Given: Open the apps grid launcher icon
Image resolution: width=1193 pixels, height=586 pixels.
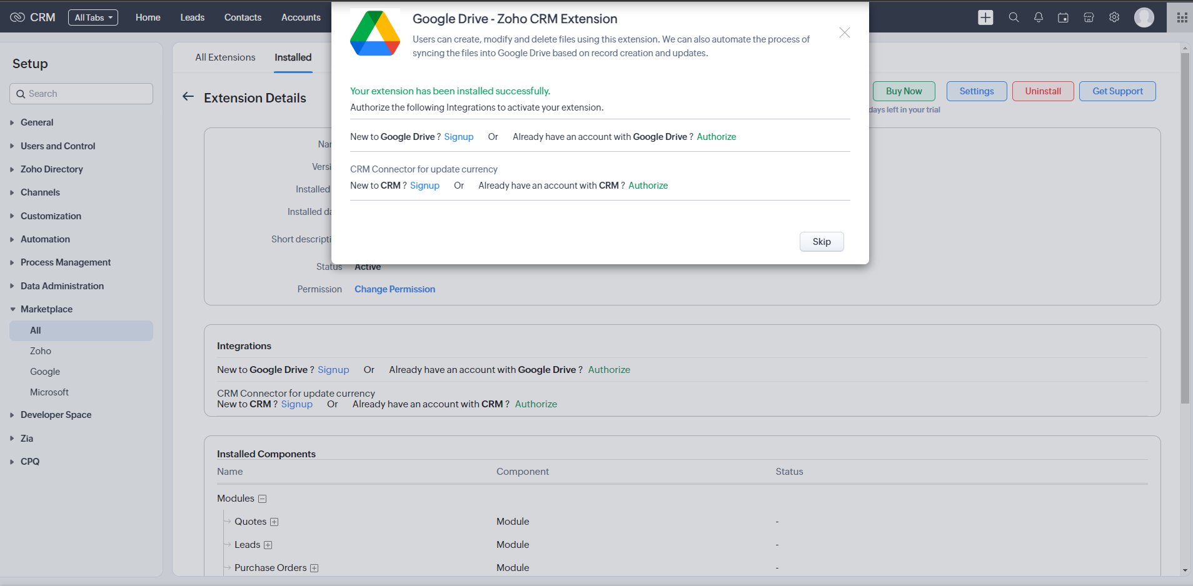Looking at the screenshot, I should [1182, 17].
